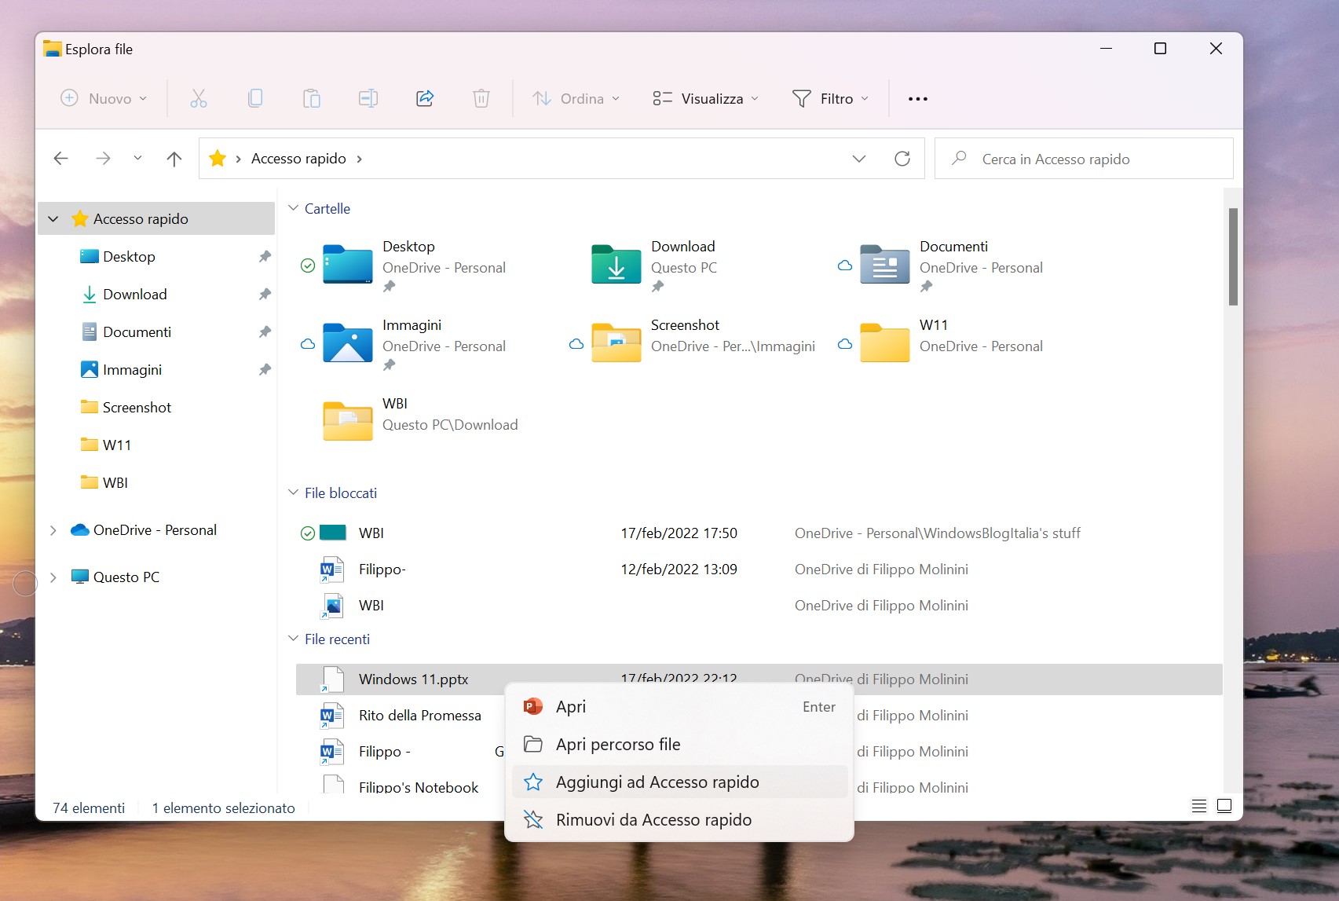The image size is (1339, 901).
Task: Click the pin icon next to Documenti in sidebar
Action: pyautogui.click(x=265, y=332)
